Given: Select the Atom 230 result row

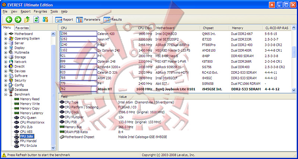Looking at the screenshot, I should [175, 78].
